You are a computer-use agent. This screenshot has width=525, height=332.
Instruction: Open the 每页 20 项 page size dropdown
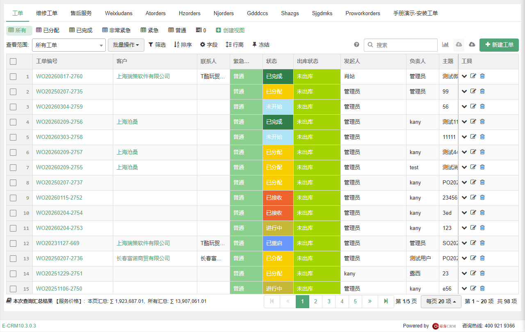[441, 302]
